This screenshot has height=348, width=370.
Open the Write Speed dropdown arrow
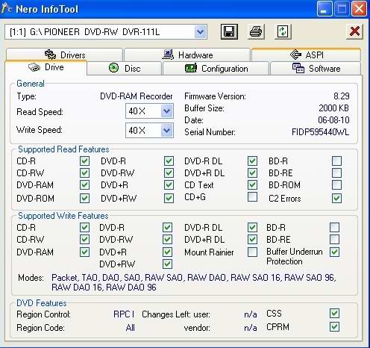point(166,130)
